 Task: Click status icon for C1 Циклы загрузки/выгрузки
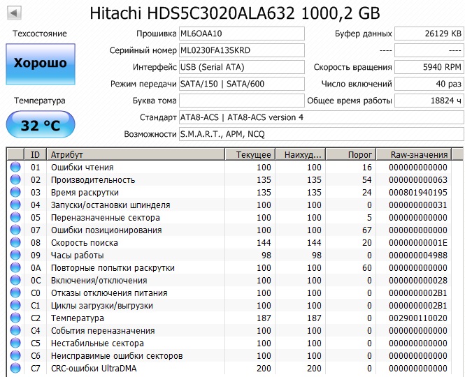pyautogui.click(x=15, y=305)
